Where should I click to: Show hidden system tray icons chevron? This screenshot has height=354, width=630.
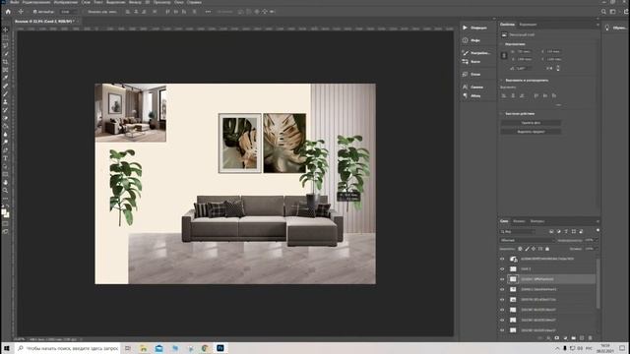click(557, 348)
